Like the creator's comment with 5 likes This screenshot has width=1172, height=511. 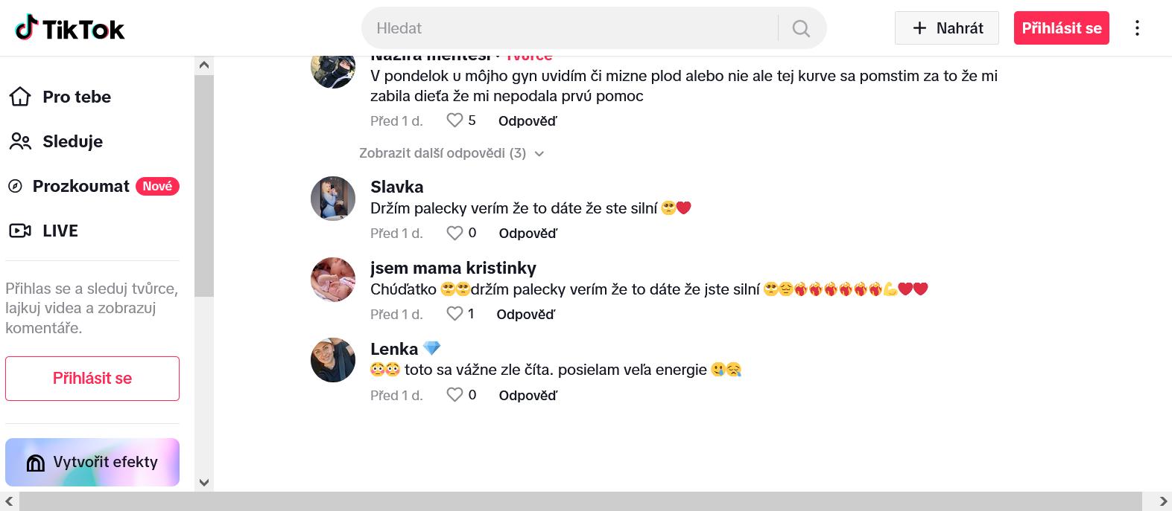454,120
